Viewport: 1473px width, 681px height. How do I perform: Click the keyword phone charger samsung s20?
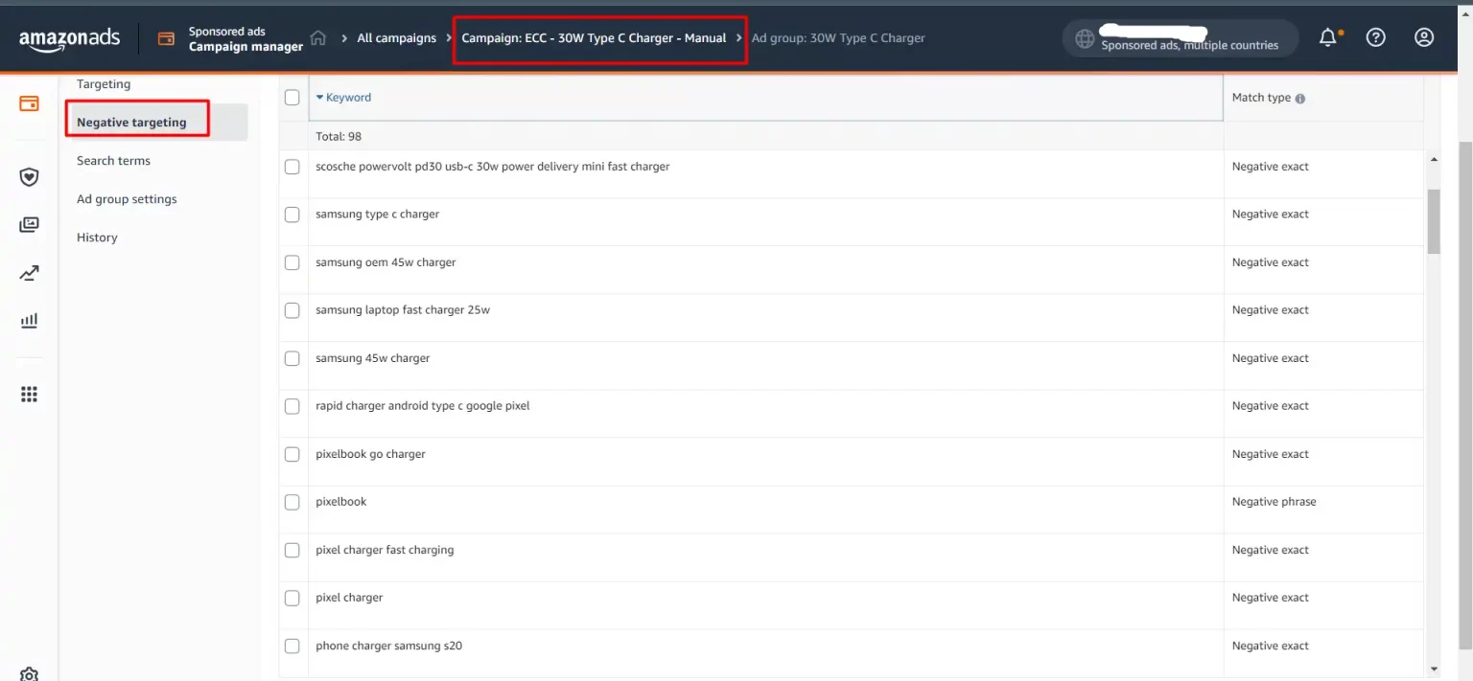click(x=388, y=646)
